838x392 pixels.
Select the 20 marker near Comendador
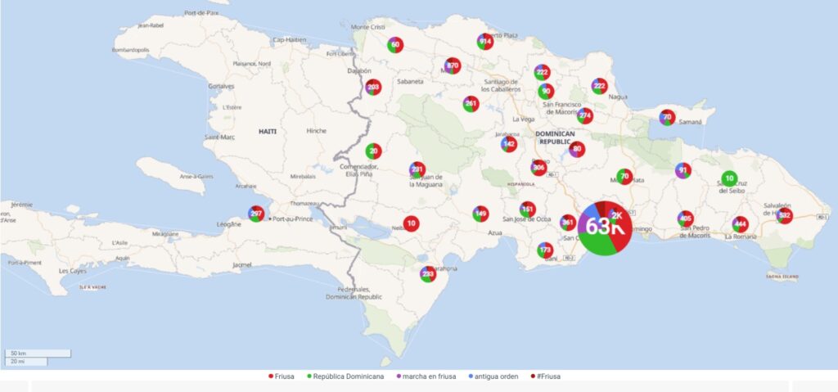373,151
